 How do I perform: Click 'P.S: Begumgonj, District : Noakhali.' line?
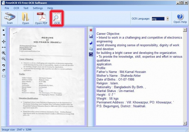tap(121, 106)
